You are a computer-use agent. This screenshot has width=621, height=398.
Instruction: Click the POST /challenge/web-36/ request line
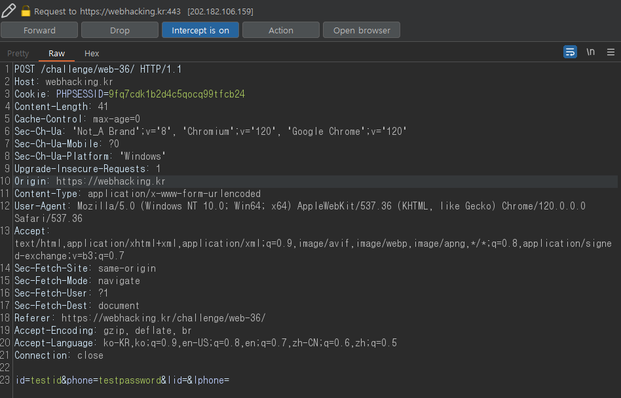coord(98,69)
